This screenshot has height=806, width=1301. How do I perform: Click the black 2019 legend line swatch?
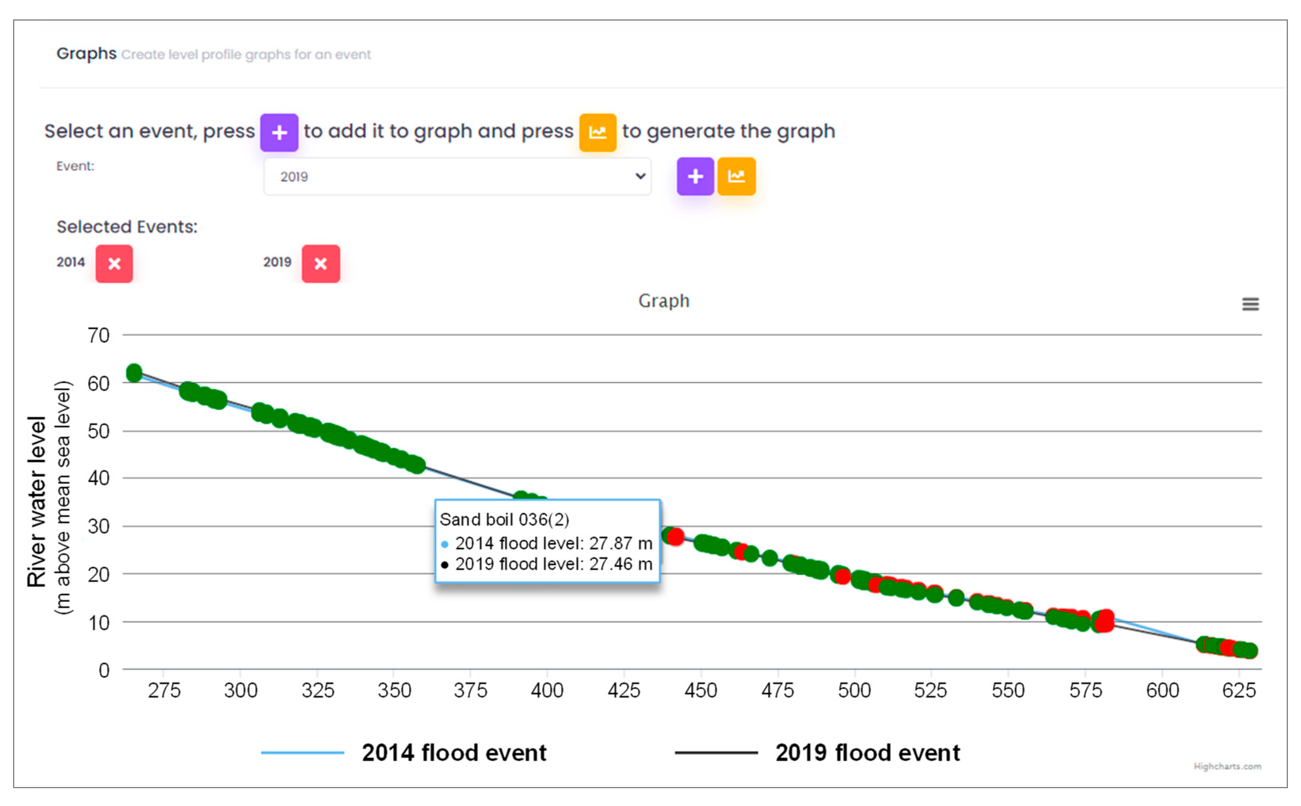pyautogui.click(x=715, y=752)
